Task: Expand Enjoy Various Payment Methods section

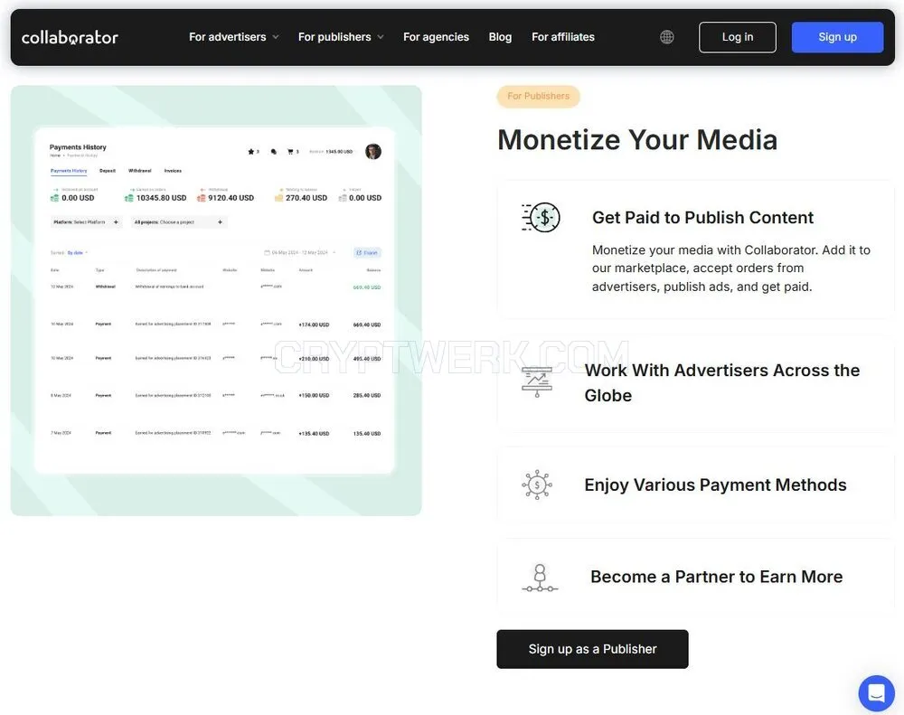Action: 696,485
